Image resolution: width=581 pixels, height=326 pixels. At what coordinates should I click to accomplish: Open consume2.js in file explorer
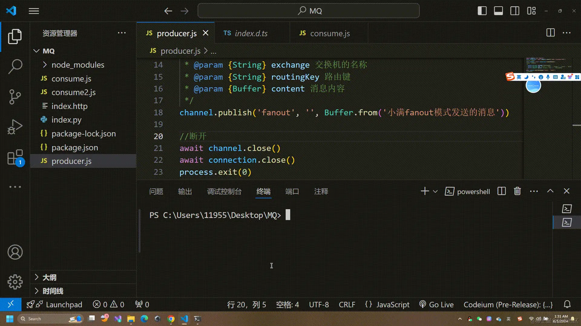click(x=83, y=92)
